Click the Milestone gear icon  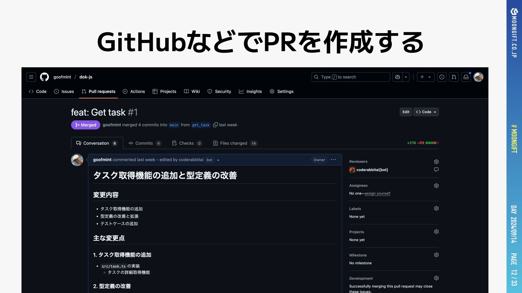click(436, 255)
